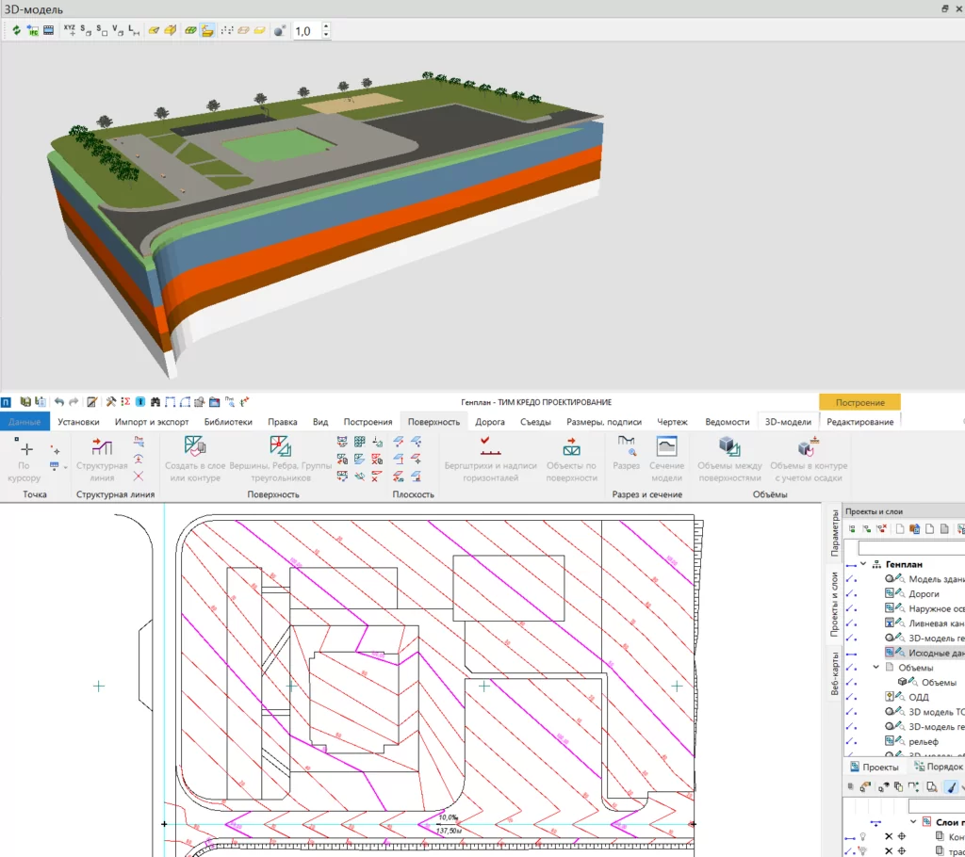Click the layers filter input field

pos(936,806)
